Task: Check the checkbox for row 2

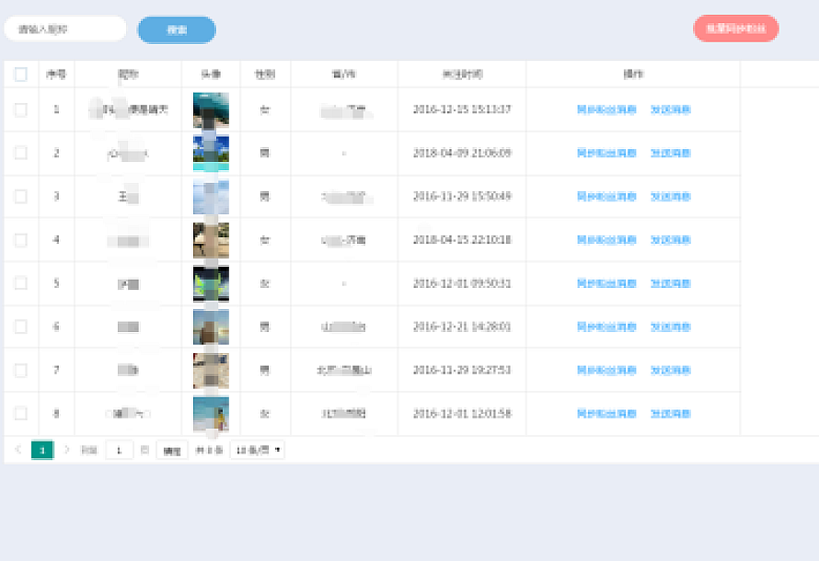Action: click(x=21, y=153)
